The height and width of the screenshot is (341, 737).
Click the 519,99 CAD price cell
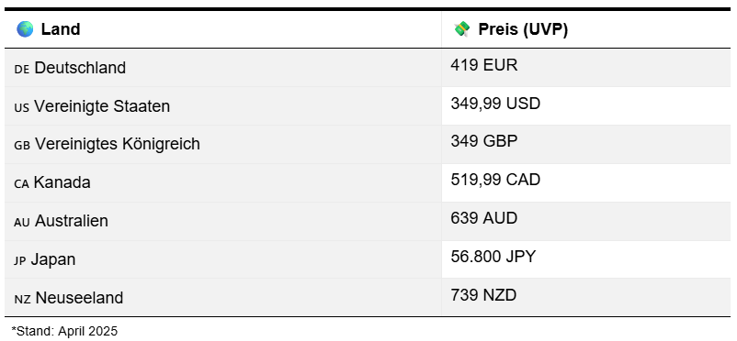tap(586, 183)
